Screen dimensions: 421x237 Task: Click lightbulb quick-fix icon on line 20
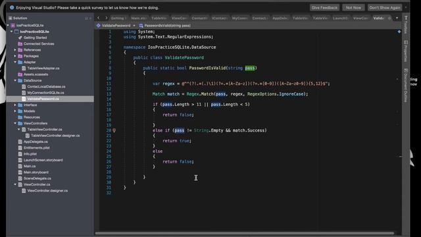tap(114, 130)
